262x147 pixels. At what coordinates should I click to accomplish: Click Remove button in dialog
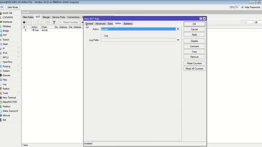coord(194,57)
